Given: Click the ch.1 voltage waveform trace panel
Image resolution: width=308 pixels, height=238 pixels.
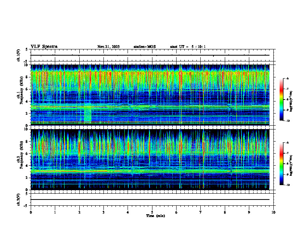Looking at the screenshot, I should [x=152, y=55].
